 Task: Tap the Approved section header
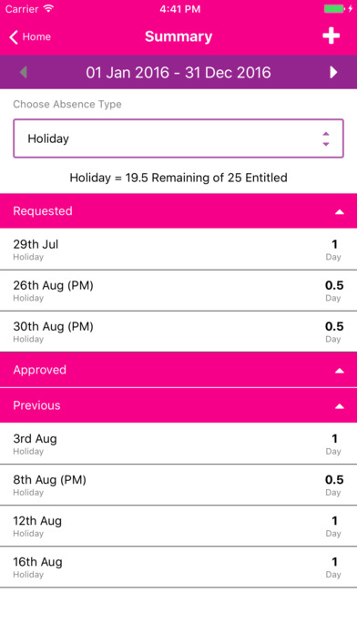[x=178, y=370]
